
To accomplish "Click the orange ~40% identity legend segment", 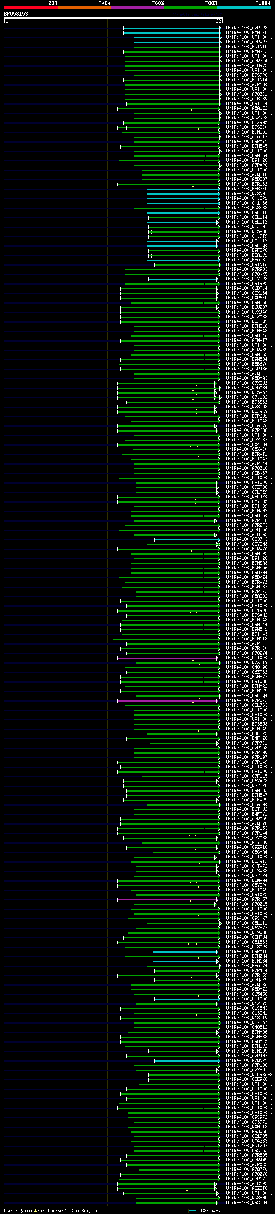I will pos(84,8).
